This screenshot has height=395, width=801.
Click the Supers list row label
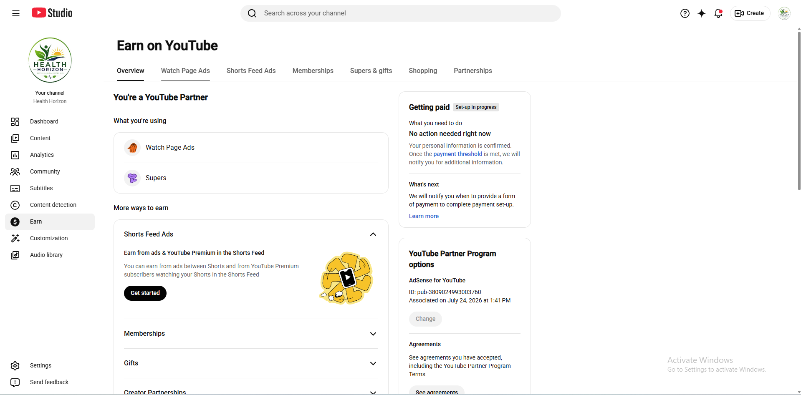(156, 178)
